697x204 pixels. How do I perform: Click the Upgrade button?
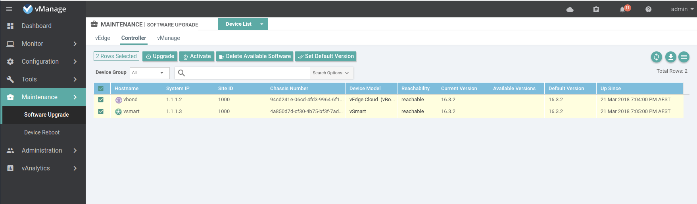click(x=159, y=57)
